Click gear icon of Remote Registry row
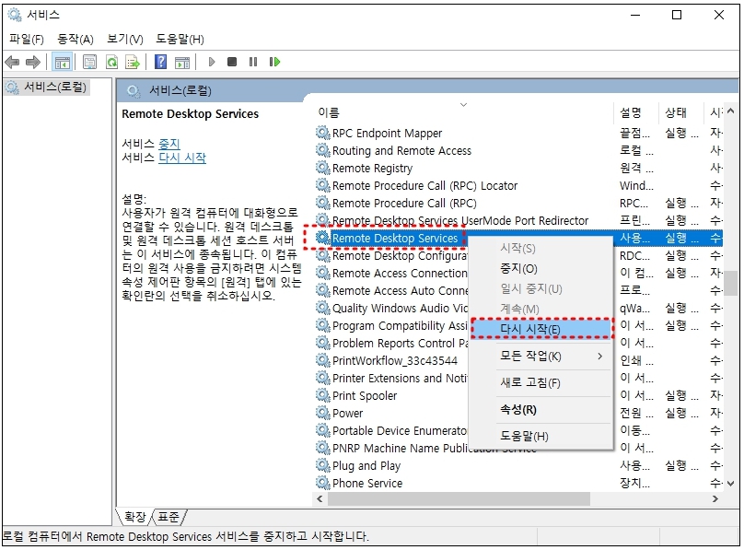The height and width of the screenshot is (550, 744). coord(322,168)
